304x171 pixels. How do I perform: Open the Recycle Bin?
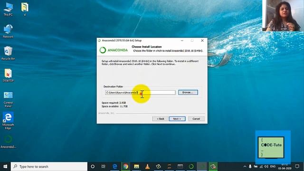[x=8, y=53]
